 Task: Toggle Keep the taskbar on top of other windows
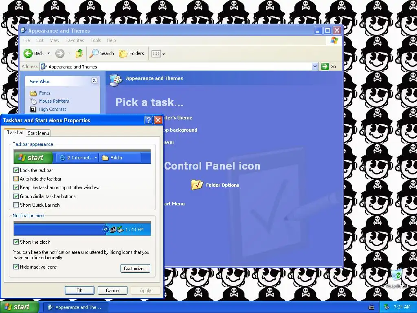click(x=16, y=187)
